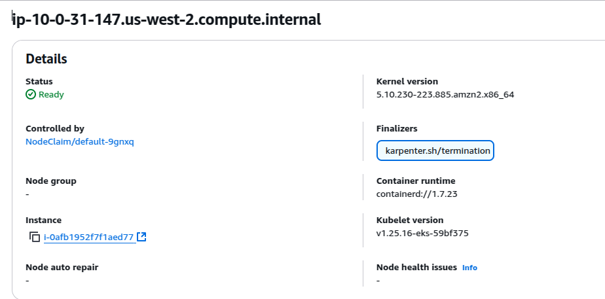Copy the instance ID using the copy icon
The image size is (605, 299).
(35, 237)
